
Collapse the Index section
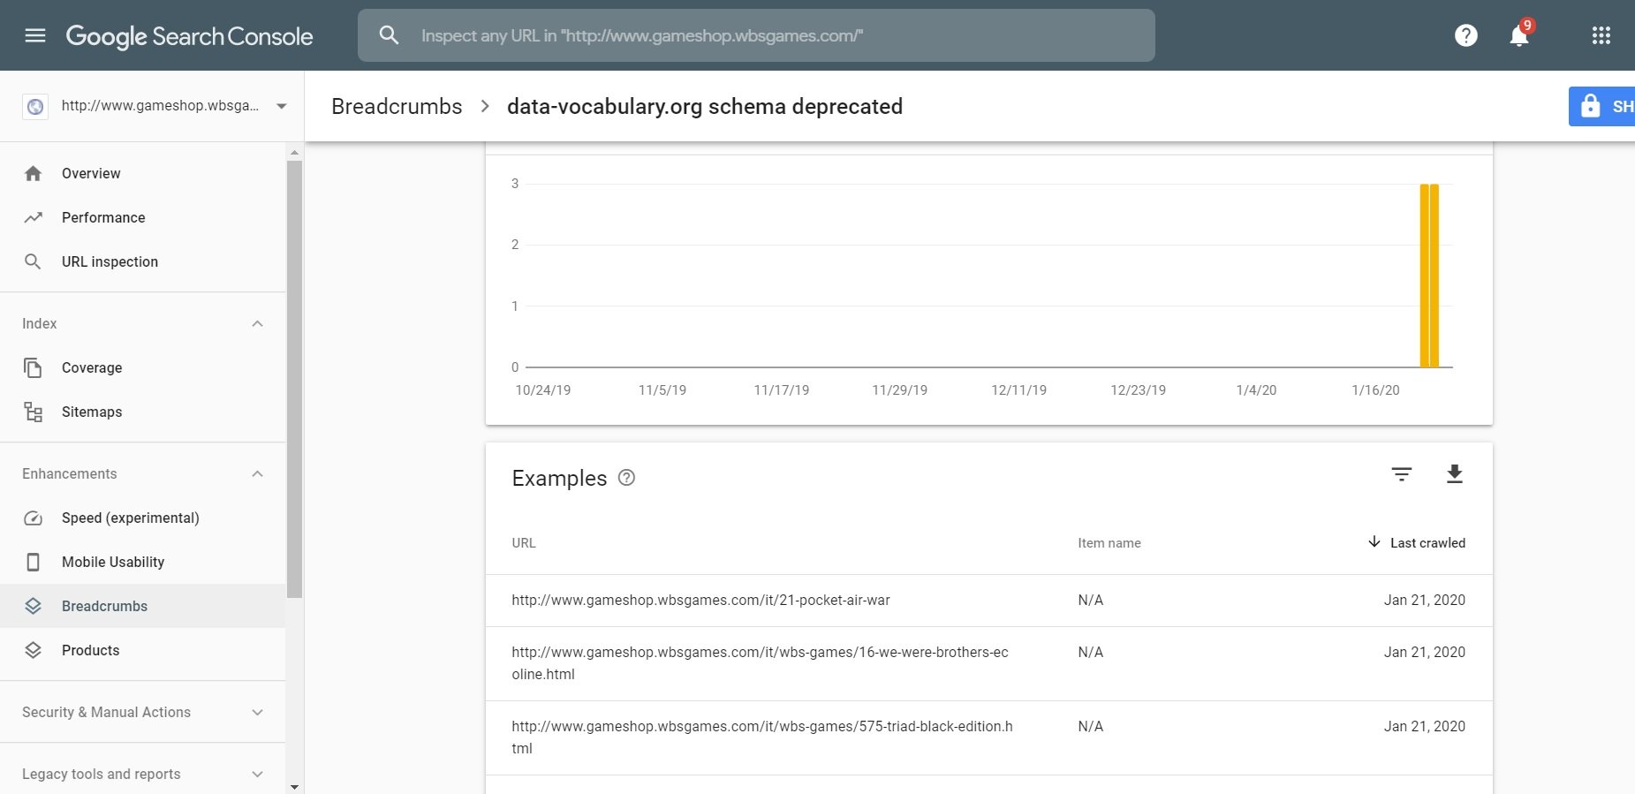[x=257, y=323]
